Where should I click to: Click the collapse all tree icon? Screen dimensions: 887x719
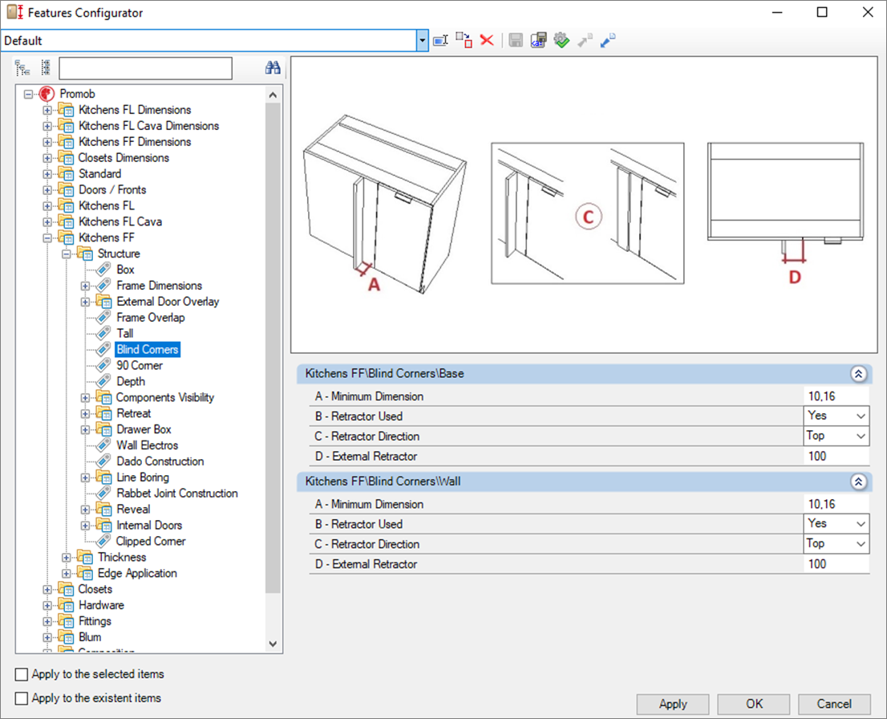point(45,68)
